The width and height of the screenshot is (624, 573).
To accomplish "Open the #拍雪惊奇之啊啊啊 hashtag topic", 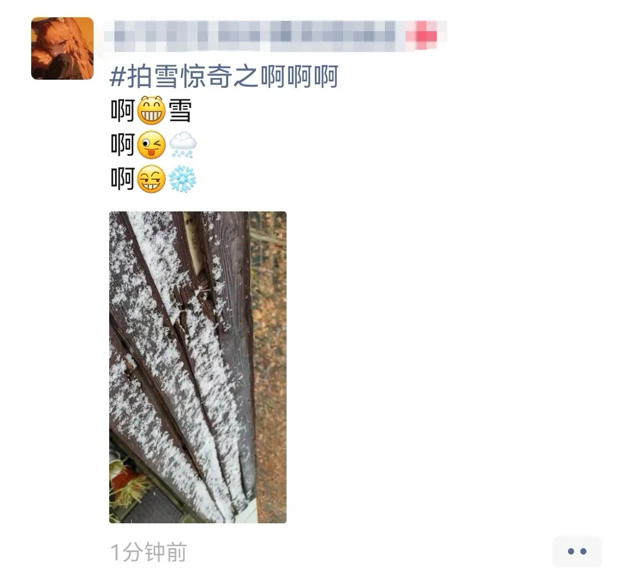I will pos(224,76).
